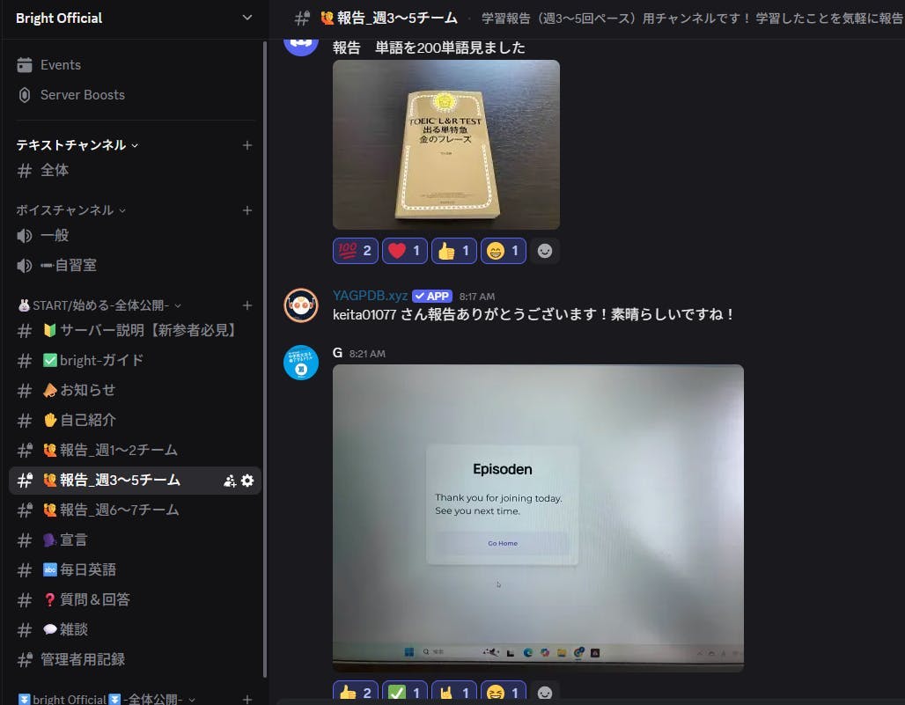The width and height of the screenshot is (905, 705).
Task: Create a channel in テキストチャンネル category
Action: tap(247, 145)
